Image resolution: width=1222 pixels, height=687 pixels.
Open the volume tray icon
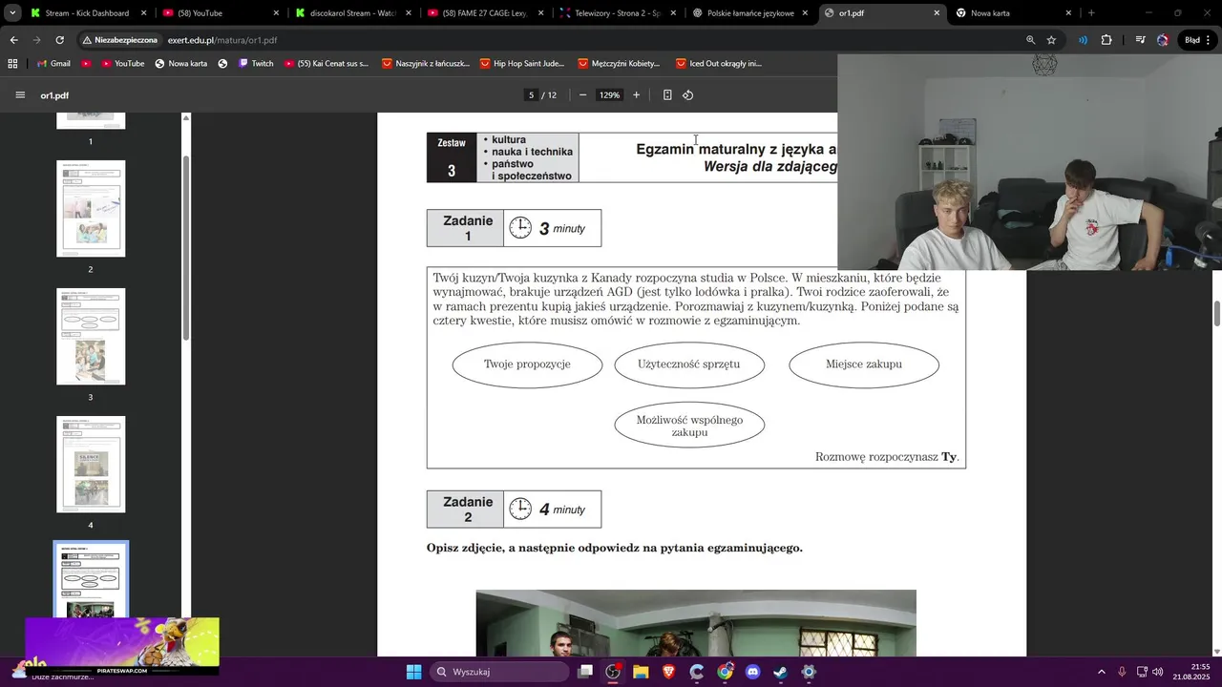click(x=1158, y=672)
